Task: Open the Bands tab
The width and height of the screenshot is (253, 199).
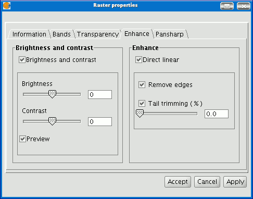Action: 61,34
